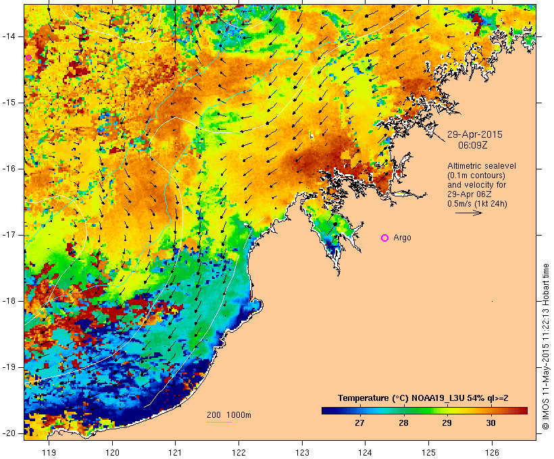Click the '-20' latitude axis label
Image resolution: width=554 pixels, height=459 pixels.
pos(8,433)
